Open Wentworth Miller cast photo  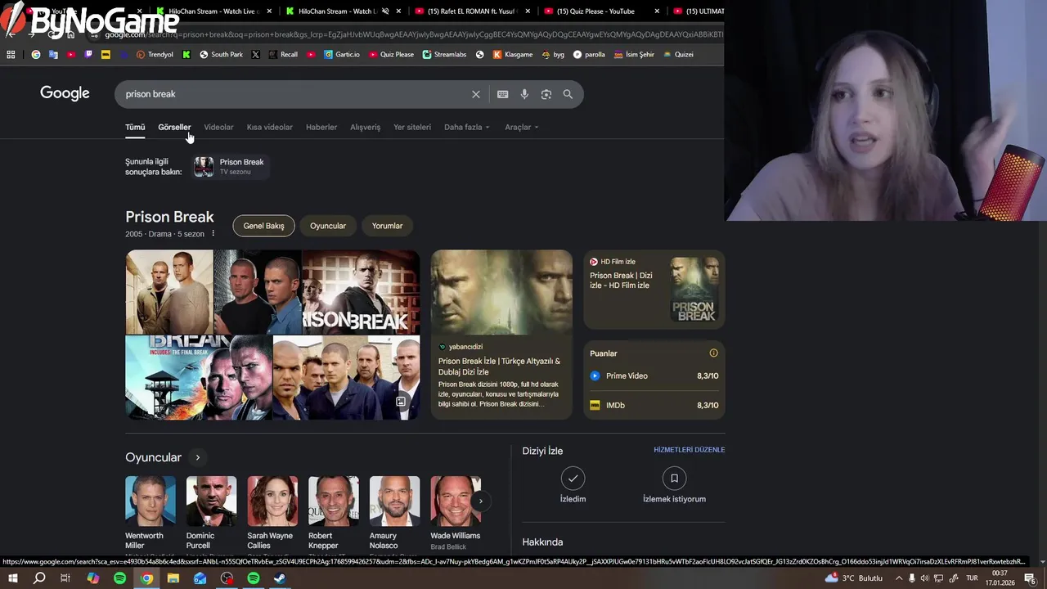(151, 501)
